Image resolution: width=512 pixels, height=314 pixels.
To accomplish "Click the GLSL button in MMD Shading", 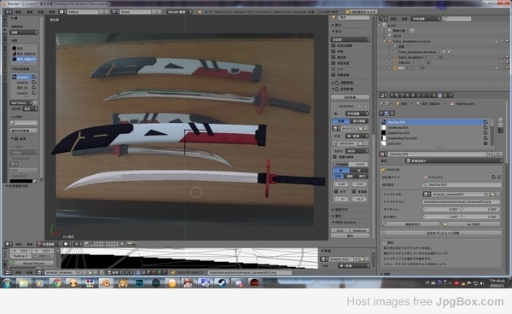I will (340, 230).
